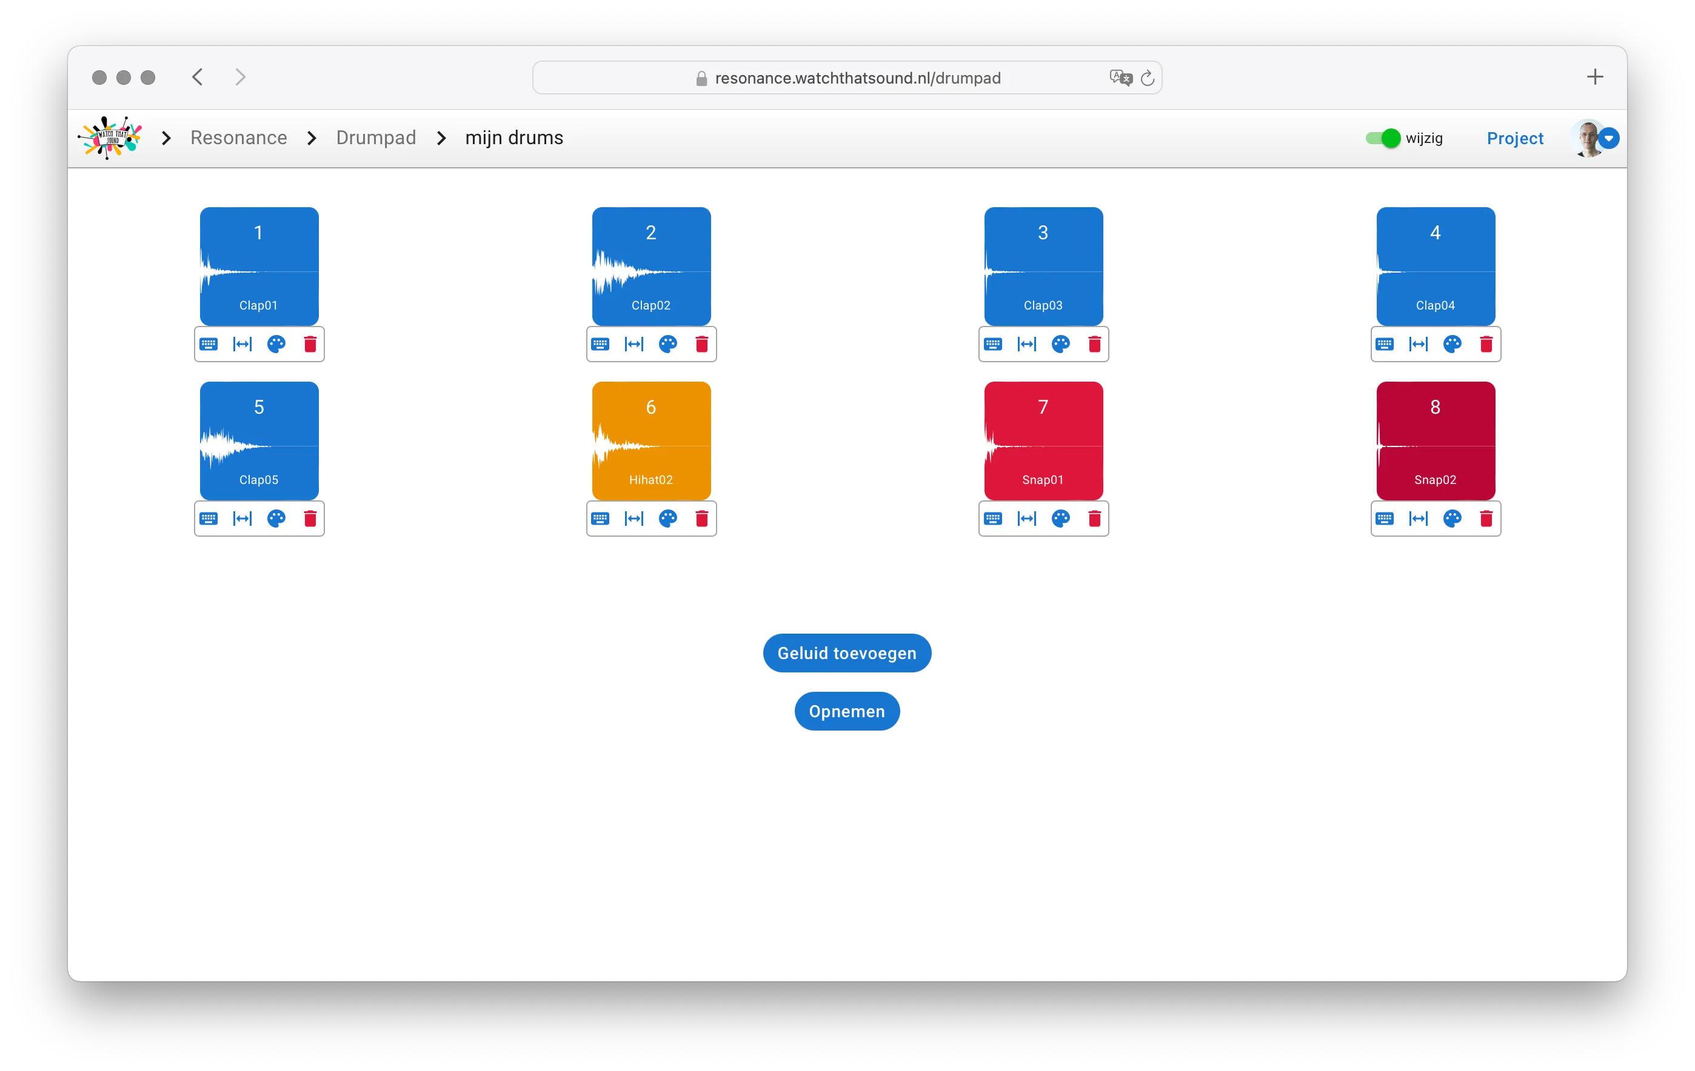Image resolution: width=1695 pixels, height=1071 pixels.
Task: Delete the Clap04 pad with trash icon
Action: coord(1486,344)
